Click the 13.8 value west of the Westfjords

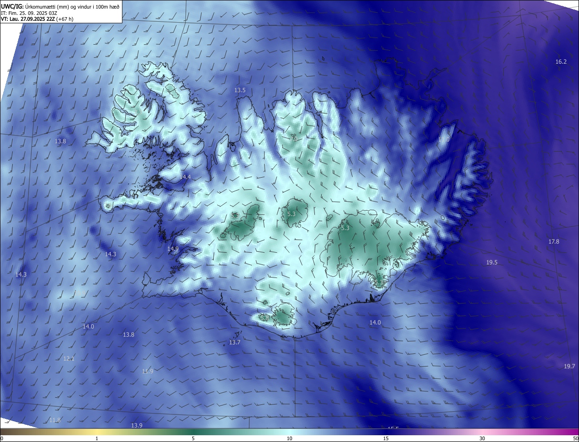tap(60, 141)
